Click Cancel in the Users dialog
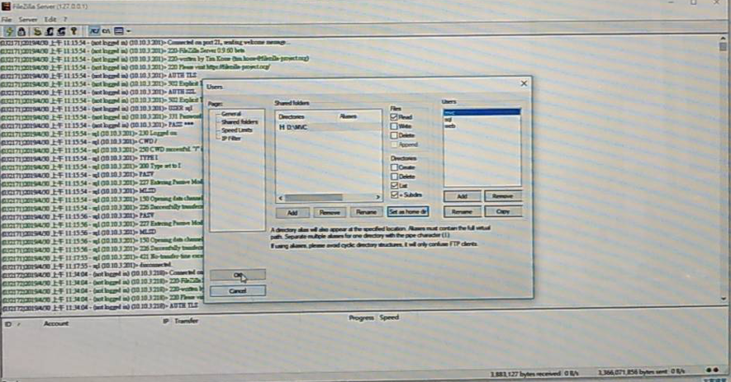731x382 pixels. click(x=237, y=290)
